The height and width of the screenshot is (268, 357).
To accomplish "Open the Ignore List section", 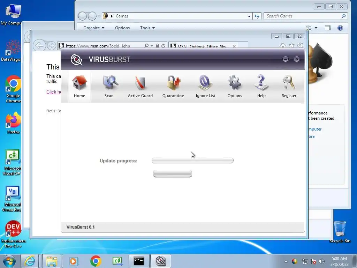I will click(x=205, y=87).
